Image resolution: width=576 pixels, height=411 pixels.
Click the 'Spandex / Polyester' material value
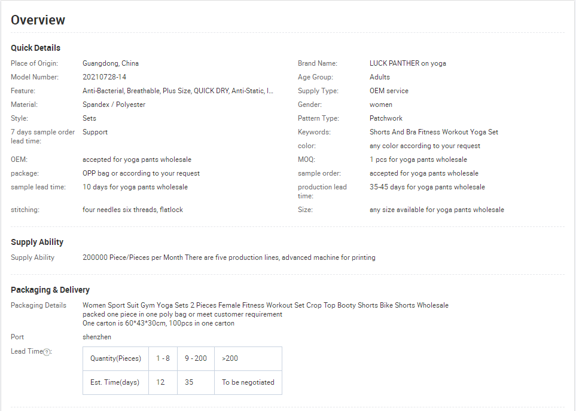click(114, 105)
